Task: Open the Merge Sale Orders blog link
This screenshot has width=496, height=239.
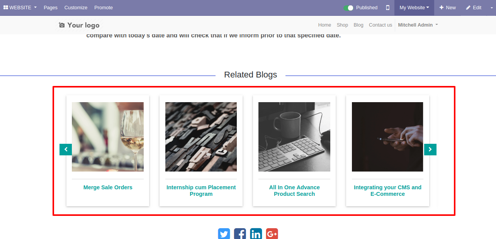Action: pos(108,187)
